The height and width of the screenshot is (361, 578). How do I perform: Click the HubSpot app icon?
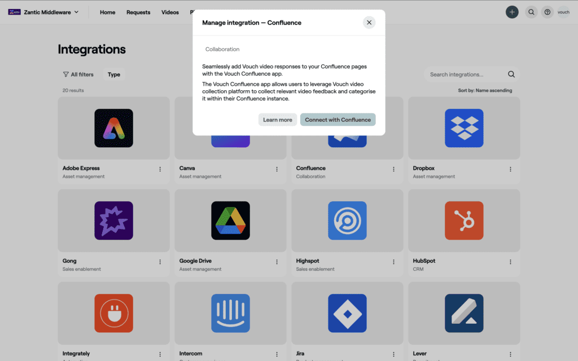point(464,221)
